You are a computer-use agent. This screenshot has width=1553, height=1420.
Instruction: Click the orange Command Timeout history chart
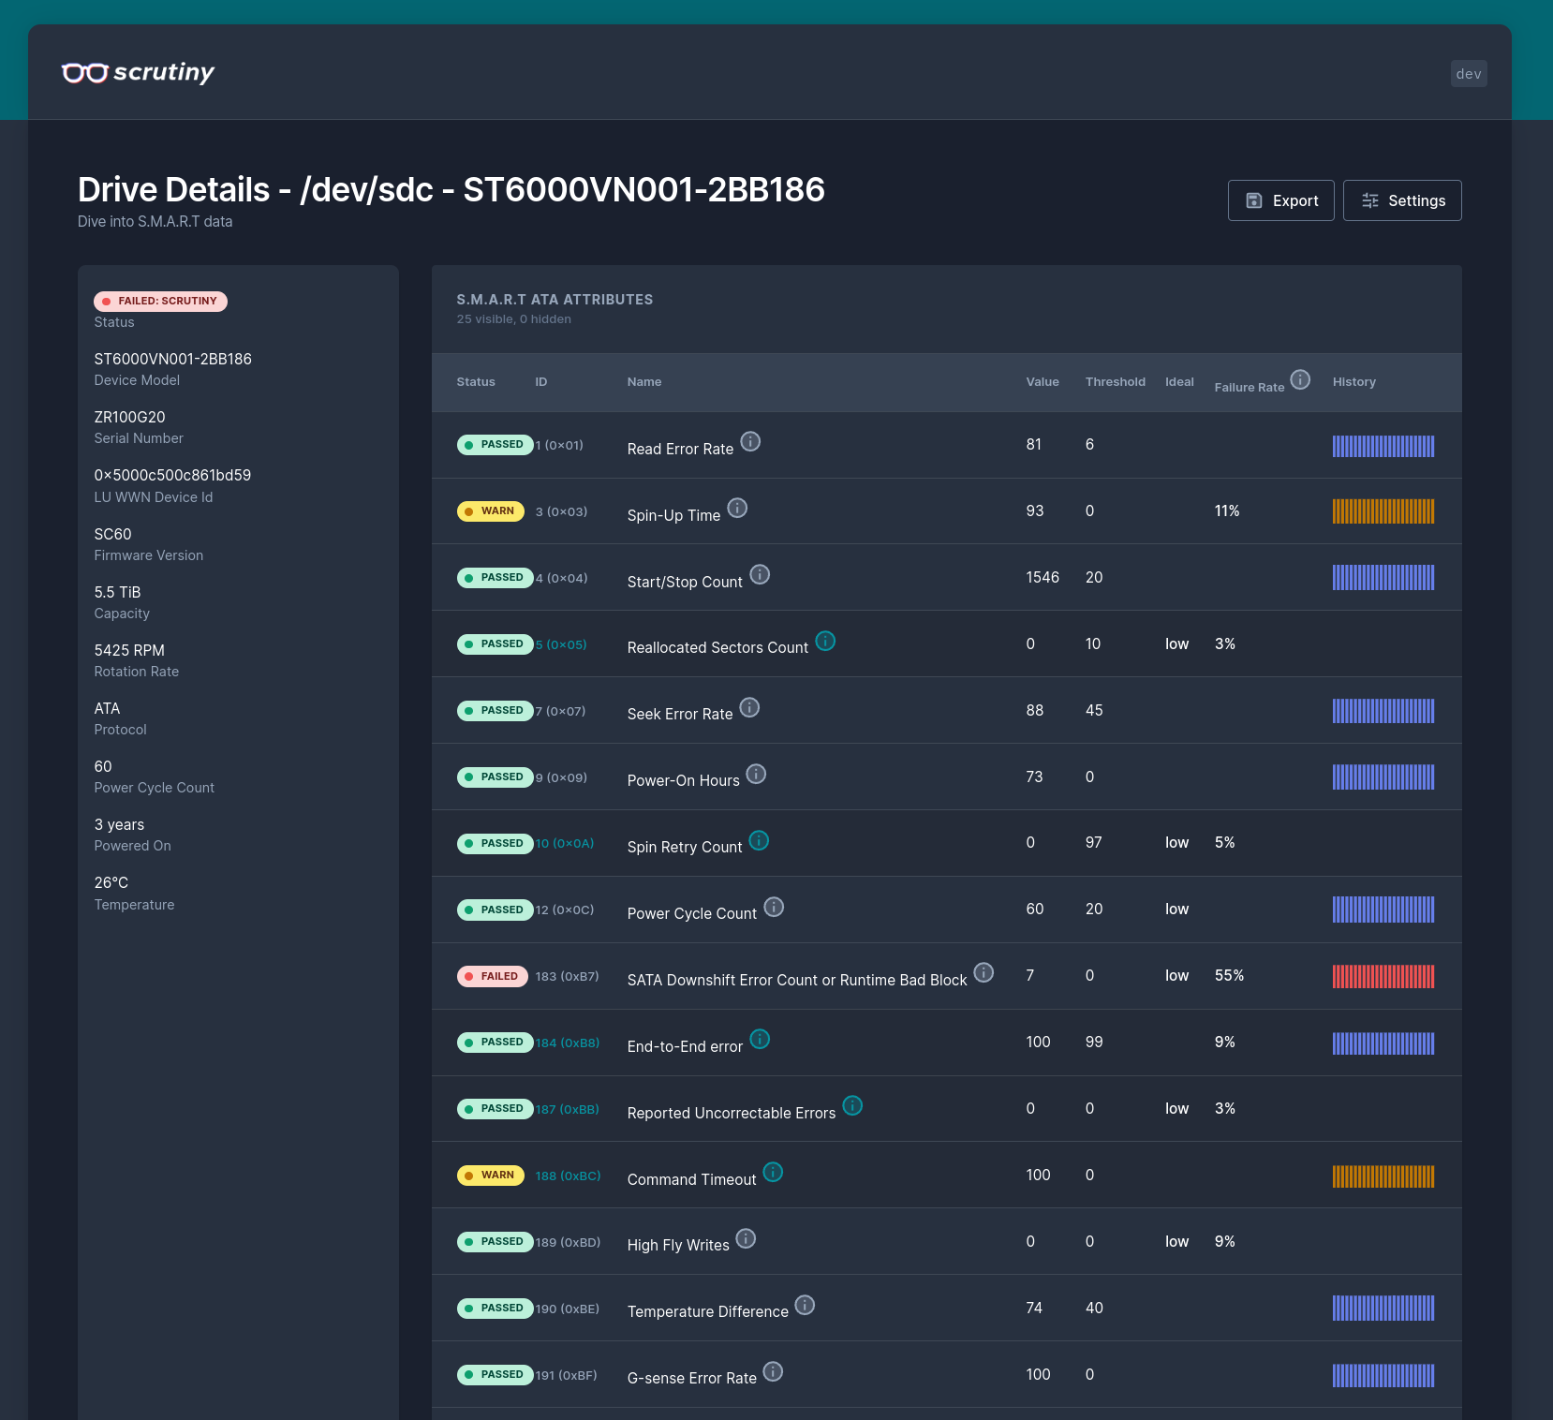point(1383,1176)
